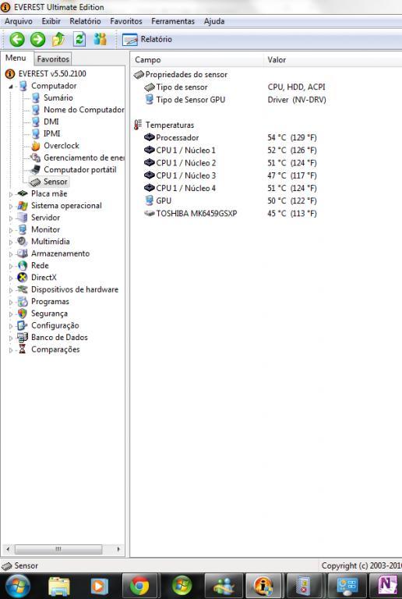Switch to the Favoritos tab

click(53, 59)
